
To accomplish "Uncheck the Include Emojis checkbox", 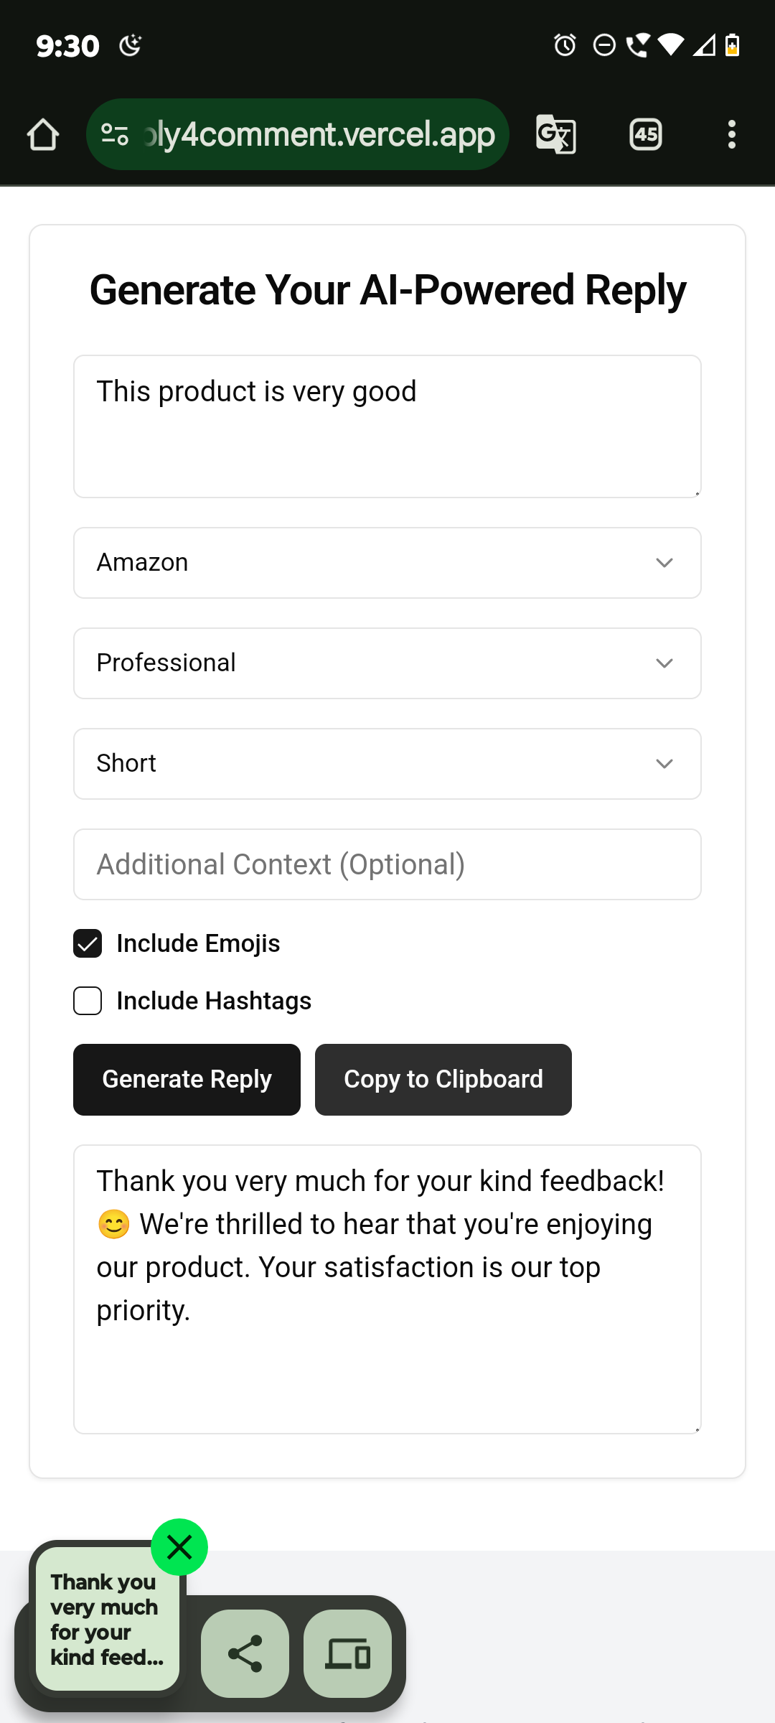I will (x=88, y=943).
